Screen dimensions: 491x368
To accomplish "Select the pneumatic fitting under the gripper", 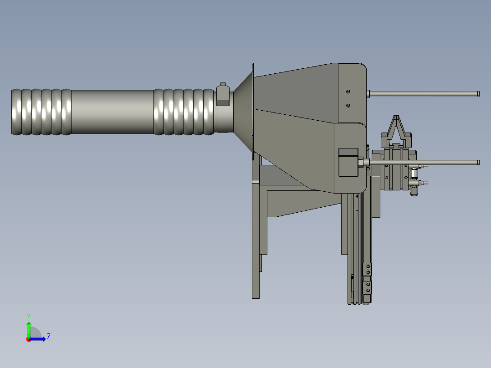I will click(x=414, y=182).
